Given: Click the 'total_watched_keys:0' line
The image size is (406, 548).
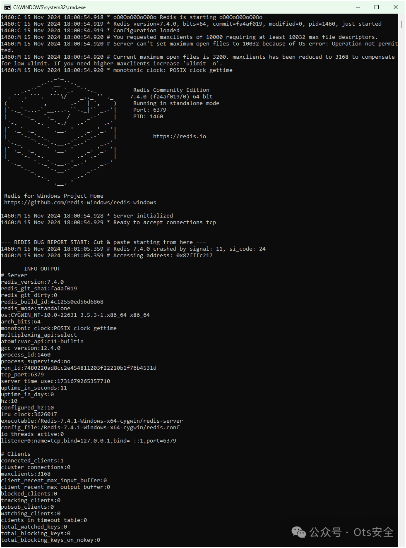Looking at the screenshot, I should [x=34, y=527].
